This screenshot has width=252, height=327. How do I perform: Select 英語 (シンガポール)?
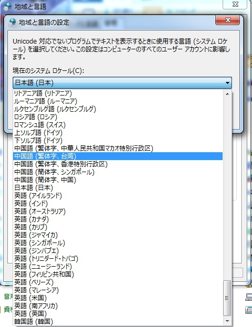click(118, 243)
